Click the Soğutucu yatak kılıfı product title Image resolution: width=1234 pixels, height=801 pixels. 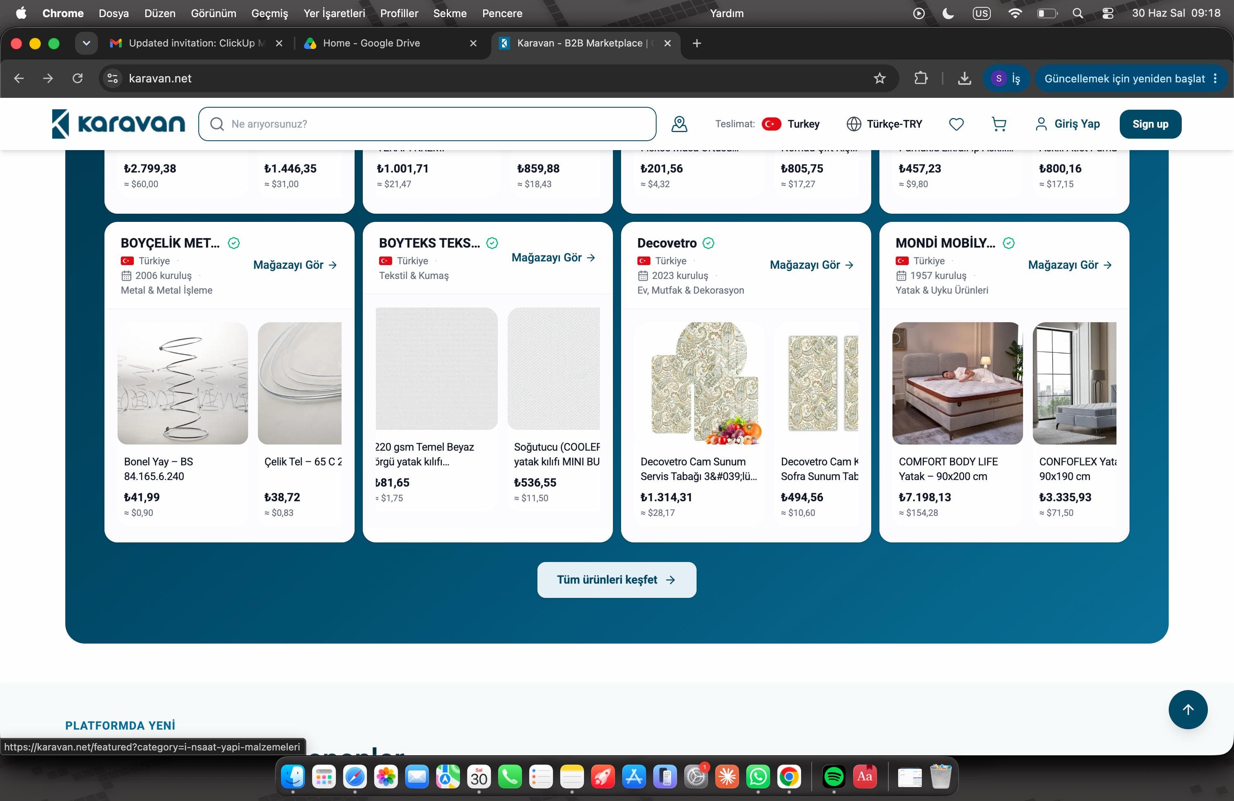(557, 454)
